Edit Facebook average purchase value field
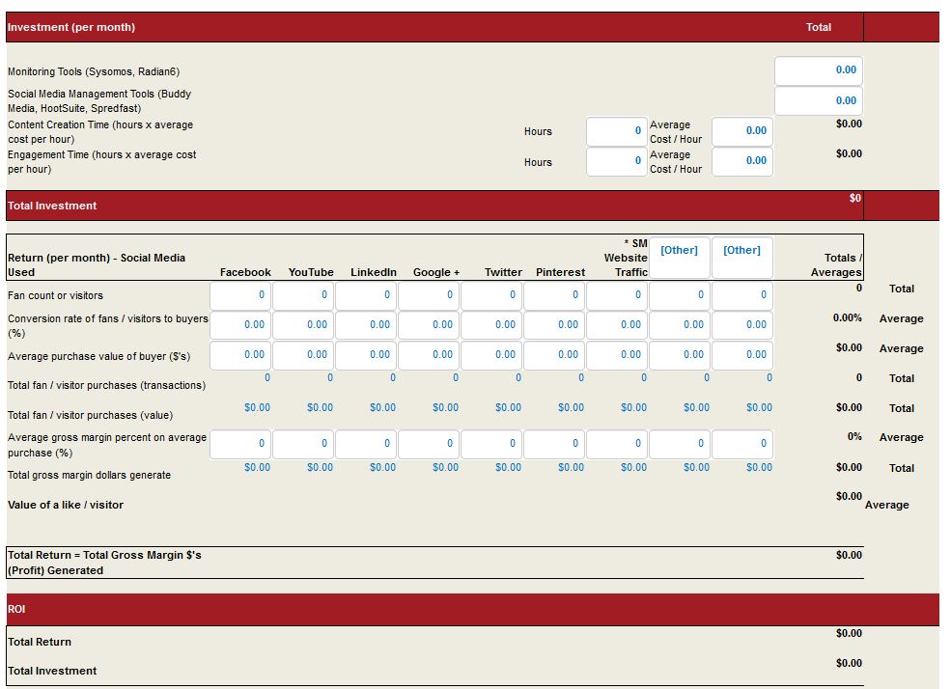 [x=240, y=355]
